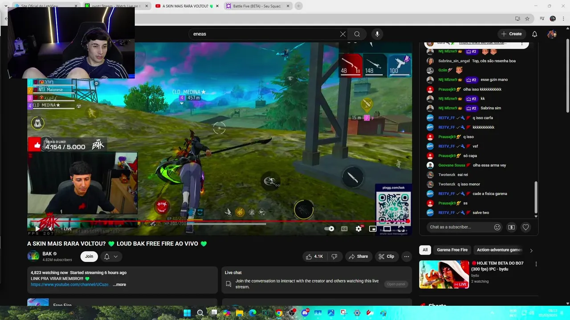Select the All recommendation chip
Viewport: 570px width, 320px height.
(x=425, y=250)
